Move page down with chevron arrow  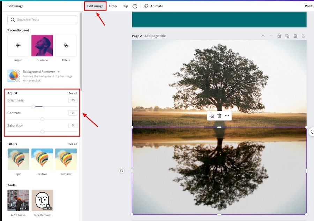point(271,36)
